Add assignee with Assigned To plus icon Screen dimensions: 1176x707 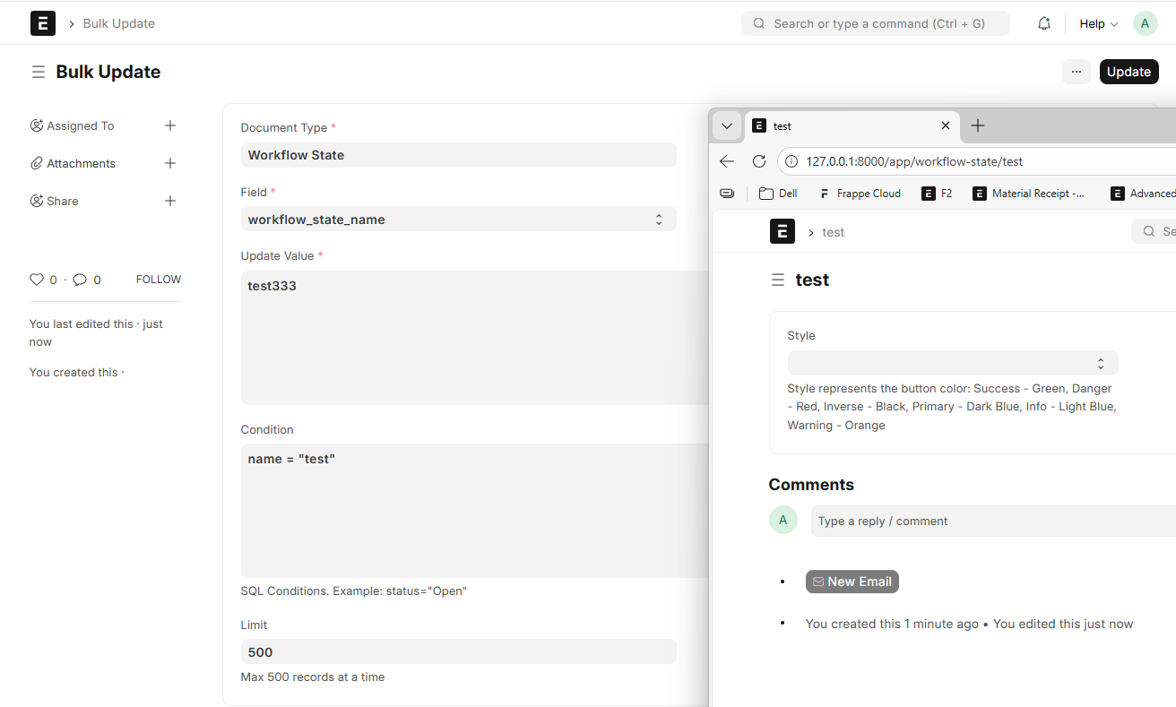point(170,125)
